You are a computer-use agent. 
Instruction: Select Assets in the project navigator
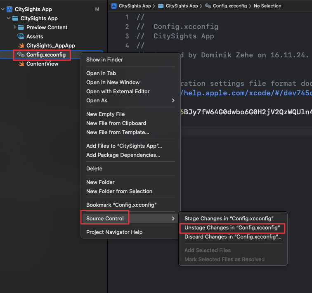(x=35, y=36)
